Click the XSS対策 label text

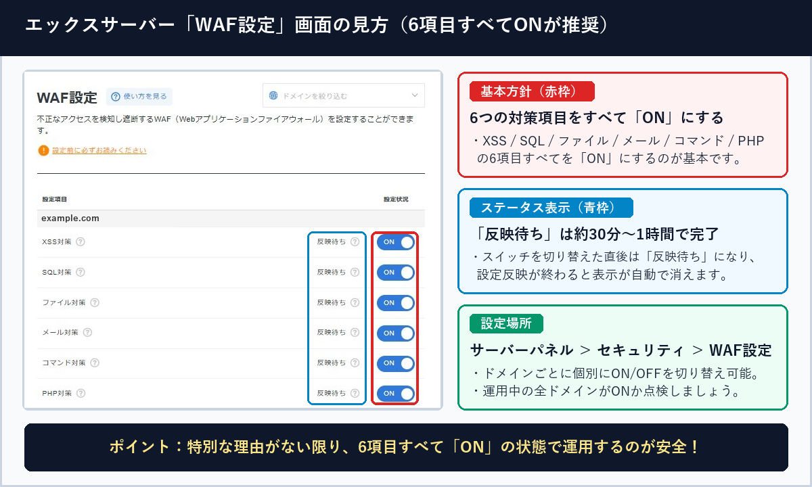coord(56,242)
